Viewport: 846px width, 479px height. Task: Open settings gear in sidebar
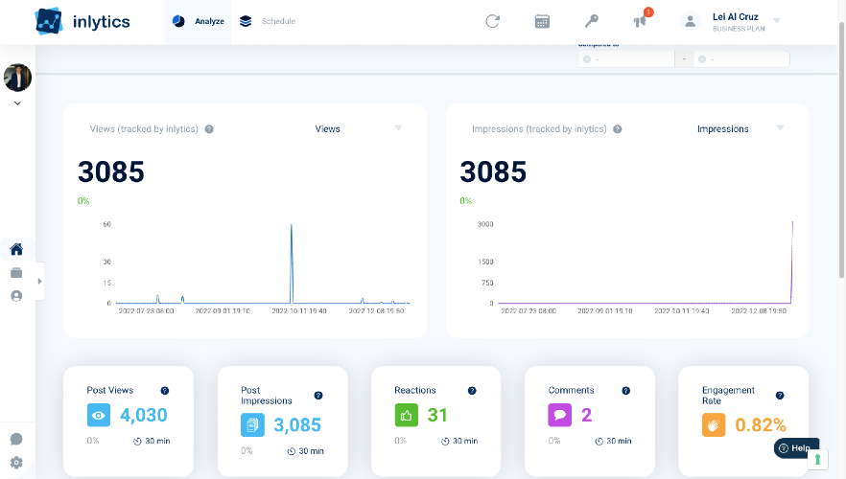click(16, 463)
